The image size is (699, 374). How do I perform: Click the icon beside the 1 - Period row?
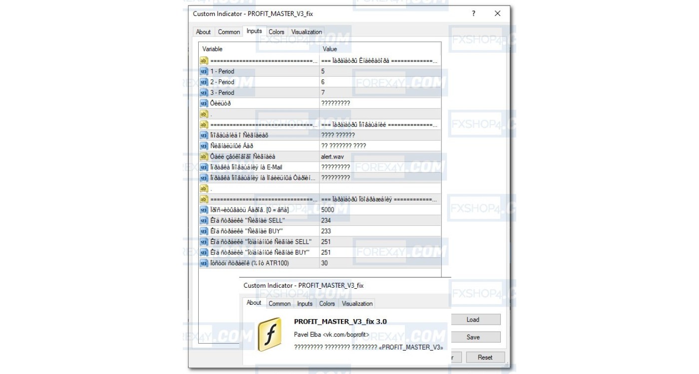coord(204,71)
